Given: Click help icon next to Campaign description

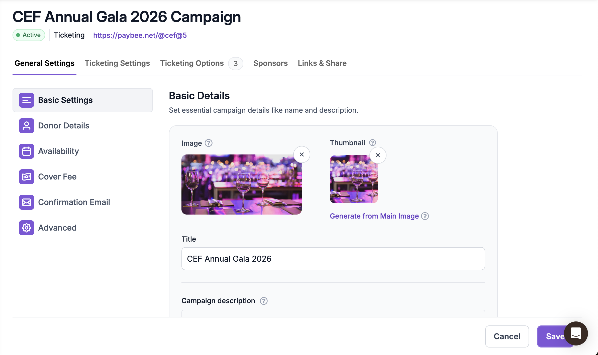Looking at the screenshot, I should pyautogui.click(x=264, y=301).
